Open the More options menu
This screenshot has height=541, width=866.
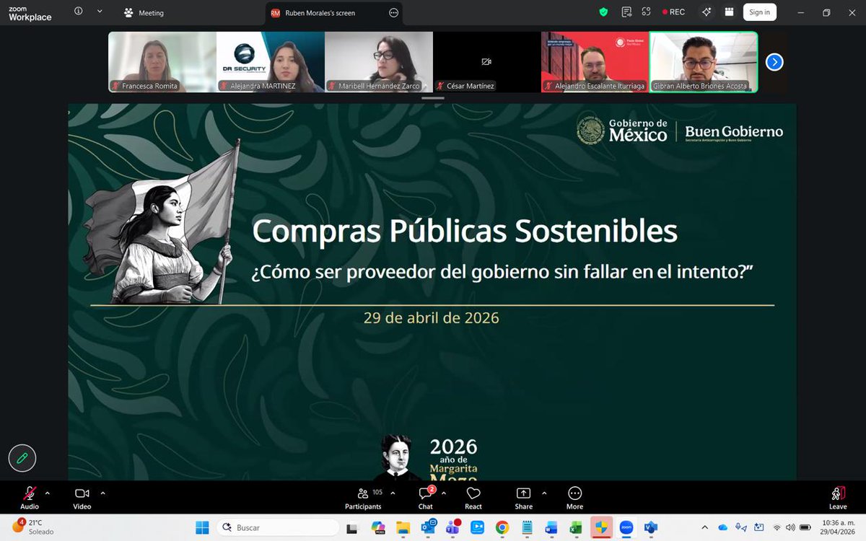click(x=574, y=497)
